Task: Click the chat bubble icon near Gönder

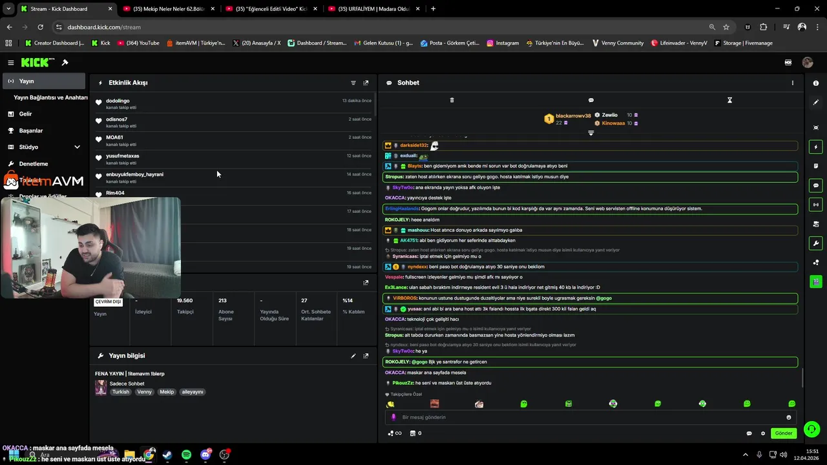Action: 749,433
